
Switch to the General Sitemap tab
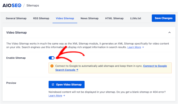pos(16,18)
